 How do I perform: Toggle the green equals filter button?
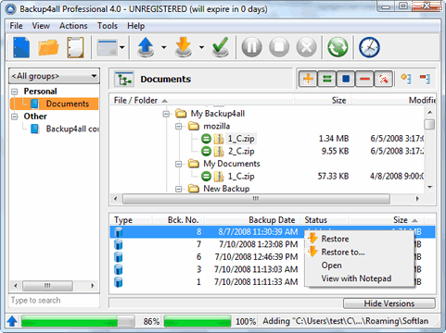click(x=327, y=79)
